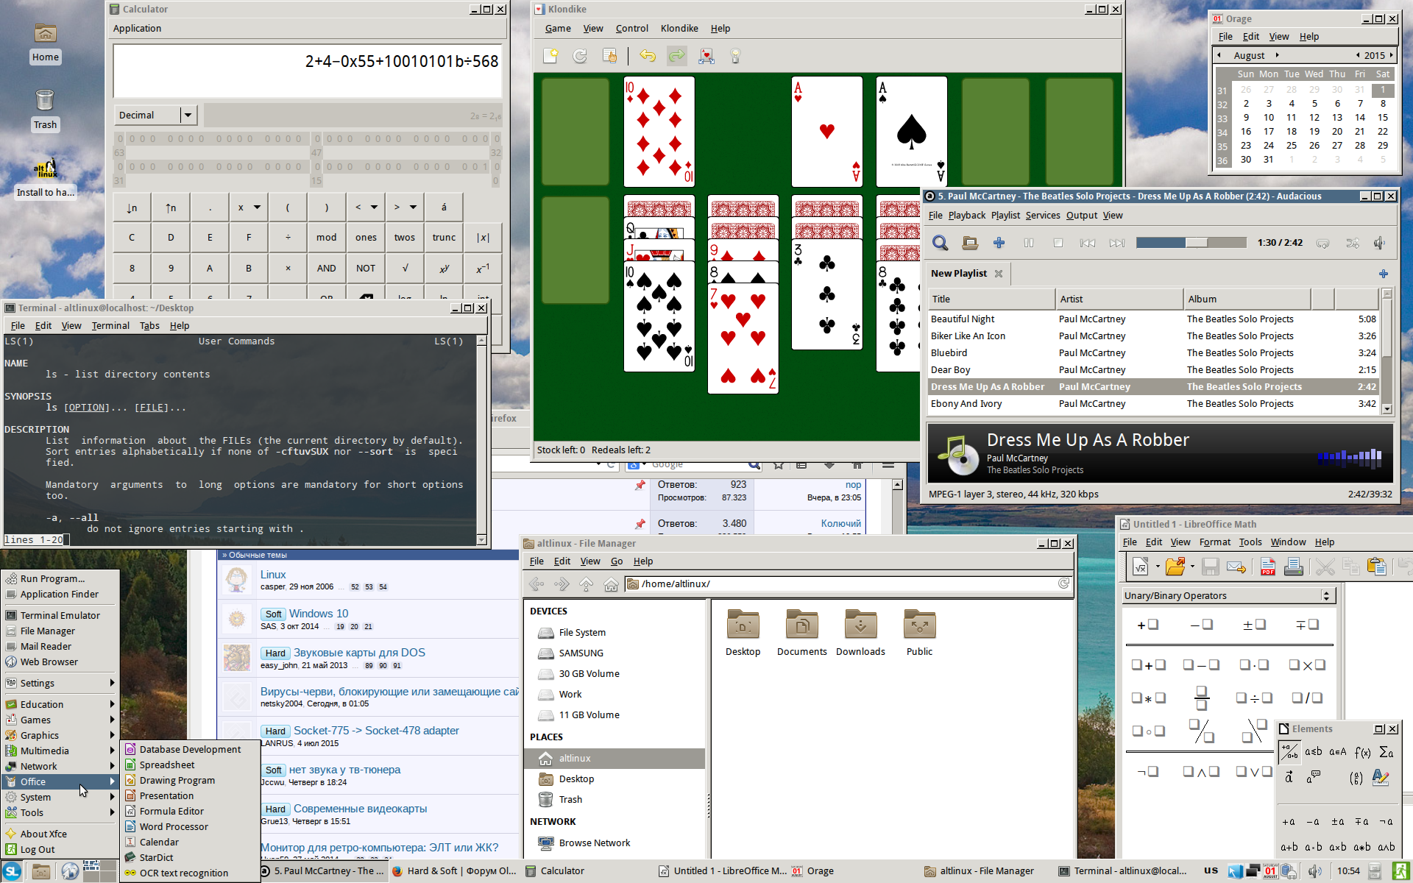
Task: Open the Game menu in Klondike
Action: pyautogui.click(x=557, y=28)
